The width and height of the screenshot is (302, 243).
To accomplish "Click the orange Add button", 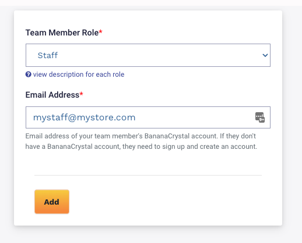I will (x=52, y=202).
